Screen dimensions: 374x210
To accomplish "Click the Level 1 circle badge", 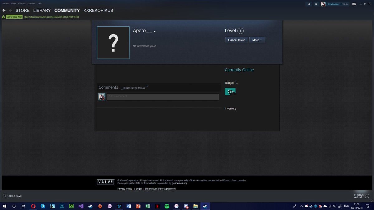I will click(240, 31).
